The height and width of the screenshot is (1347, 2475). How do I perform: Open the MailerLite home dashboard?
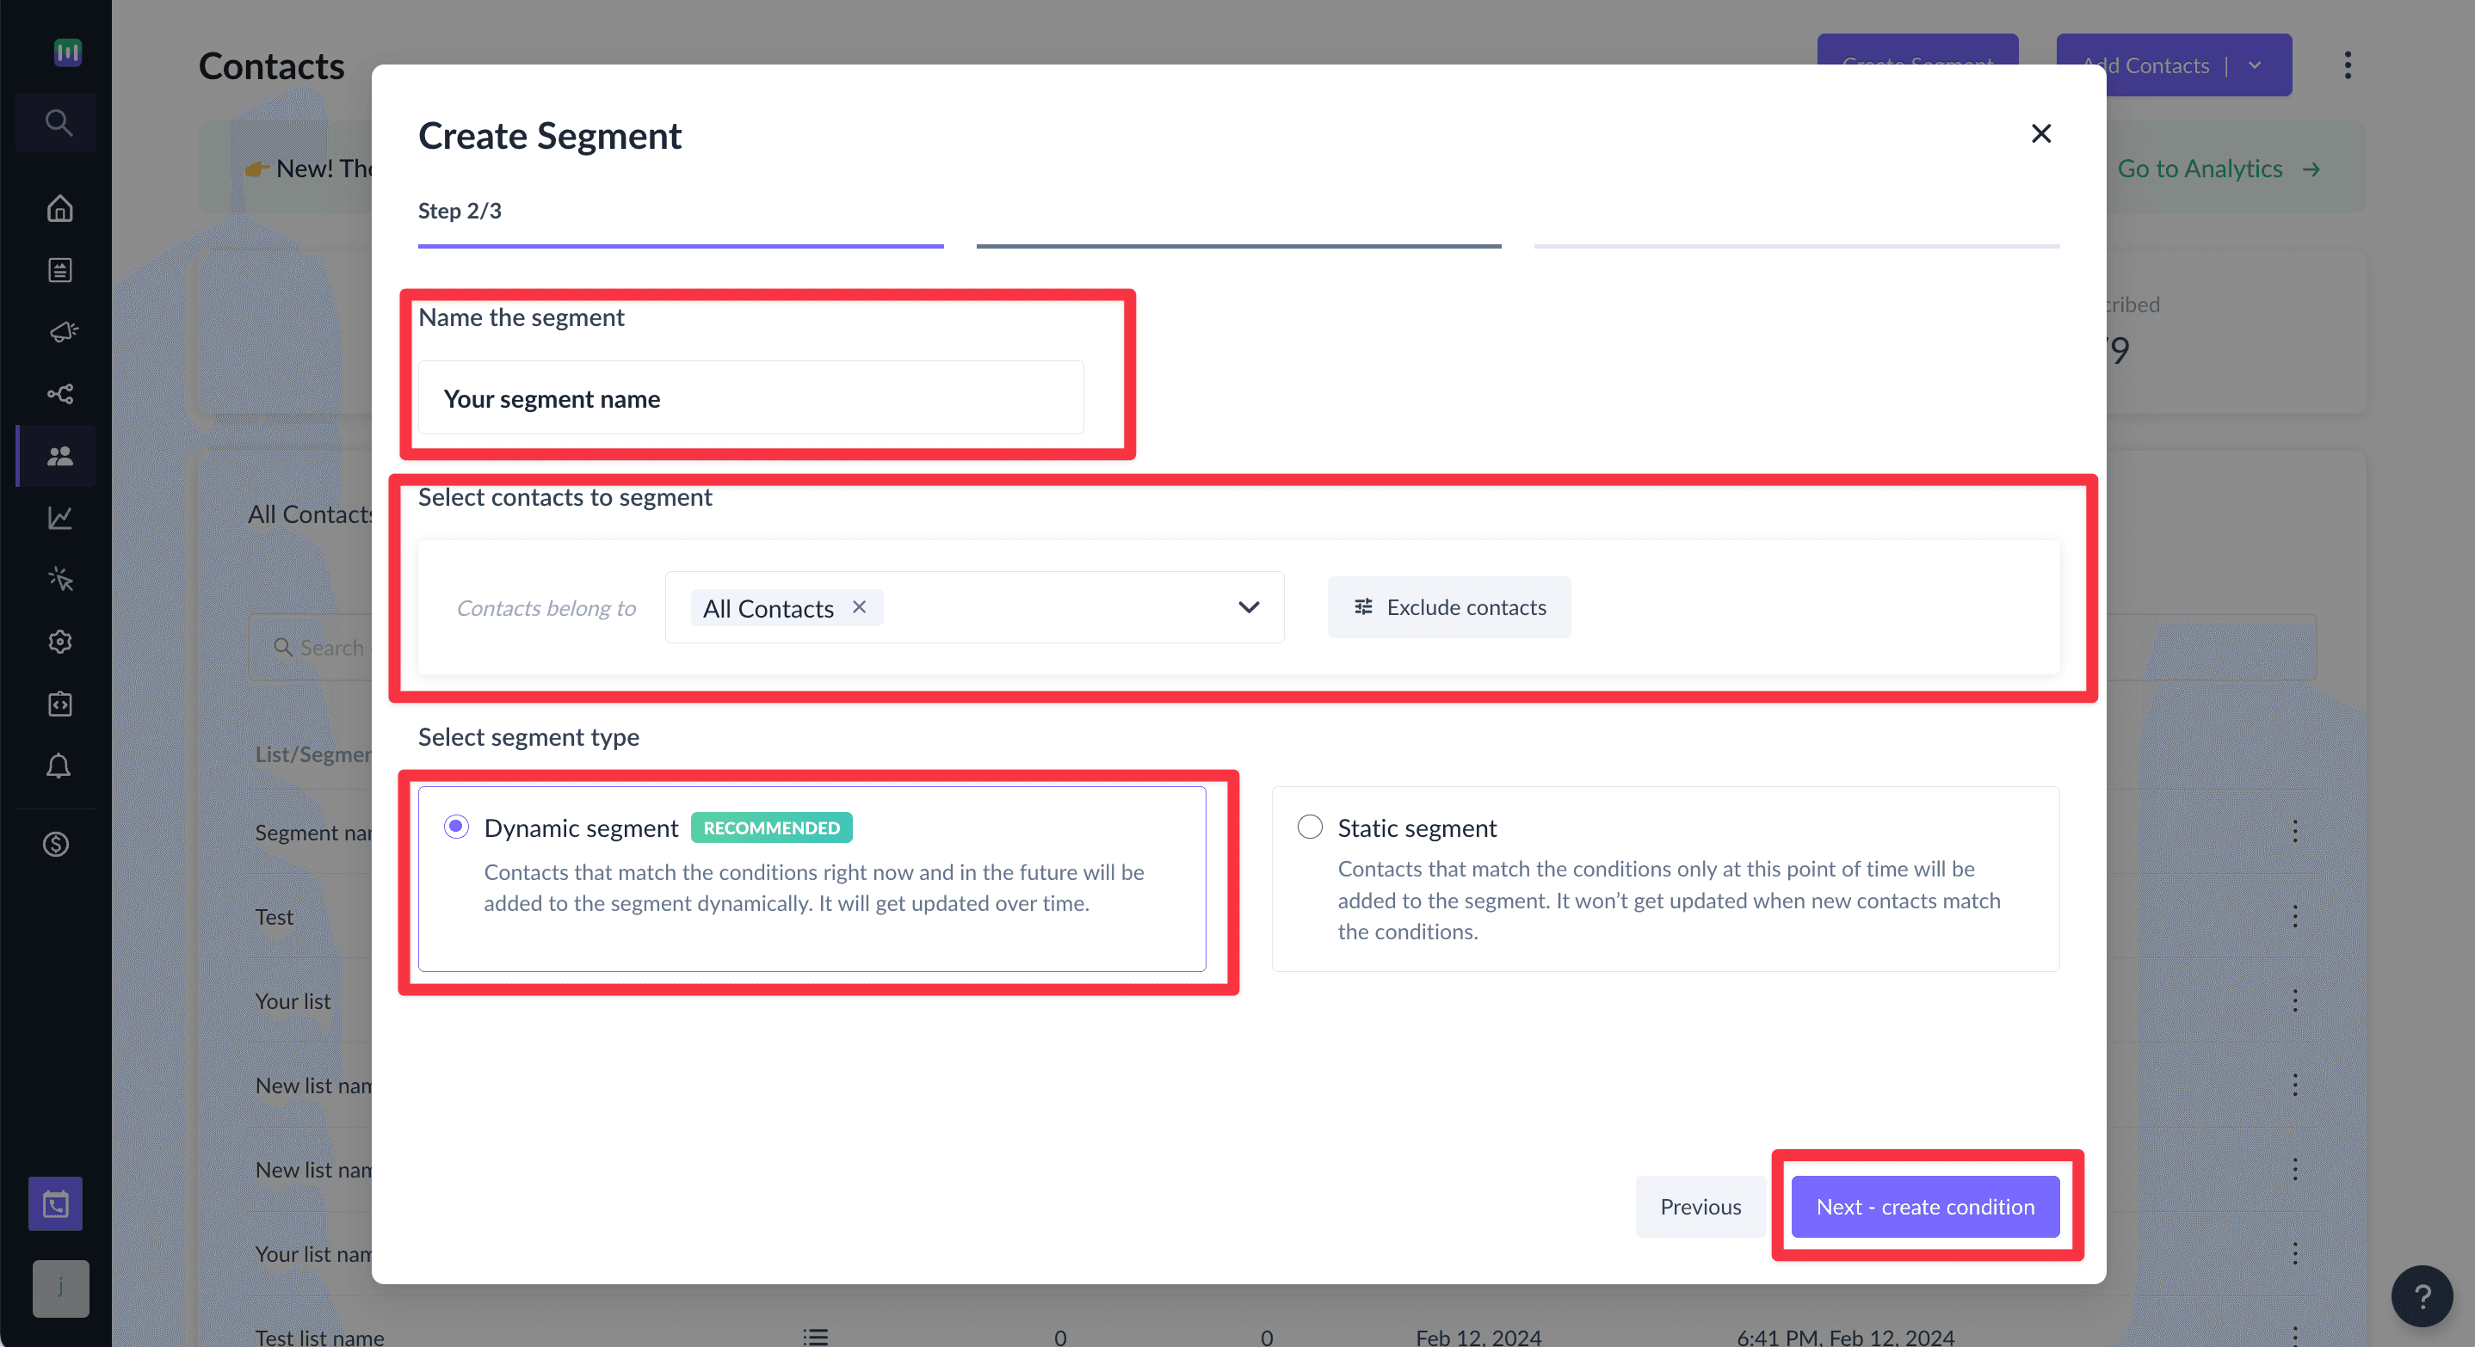(58, 208)
